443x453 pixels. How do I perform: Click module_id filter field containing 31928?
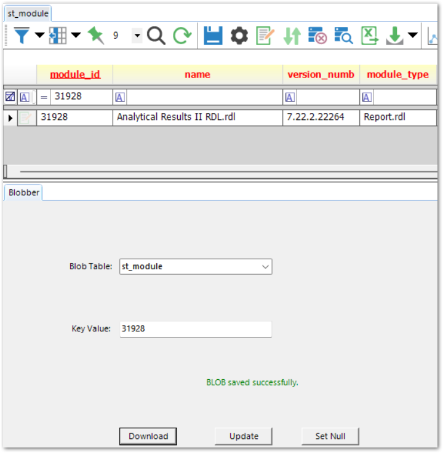[x=81, y=97]
